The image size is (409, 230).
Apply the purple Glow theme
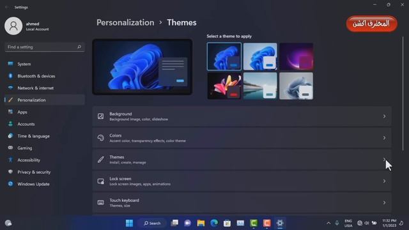[x=296, y=57]
